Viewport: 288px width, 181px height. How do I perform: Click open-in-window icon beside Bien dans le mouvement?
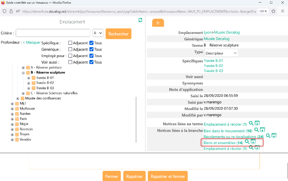262,130
